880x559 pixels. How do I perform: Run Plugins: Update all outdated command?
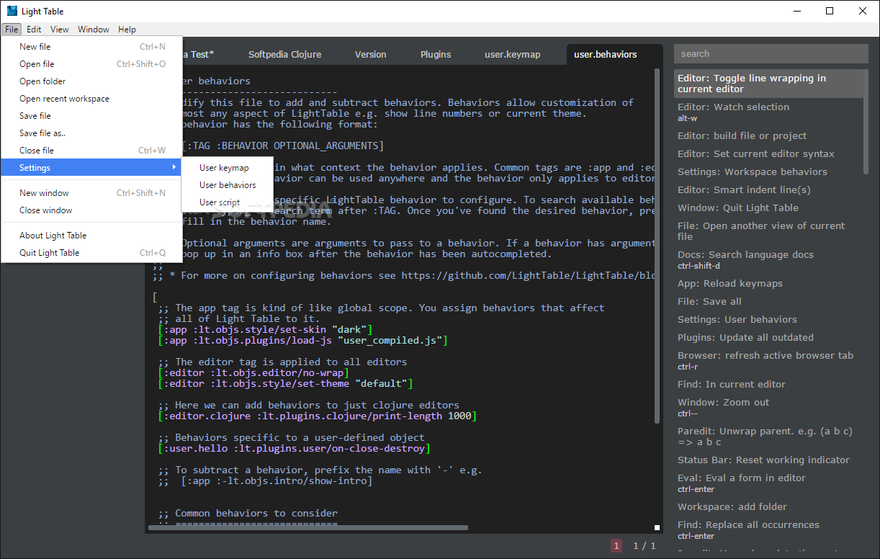click(x=769, y=337)
